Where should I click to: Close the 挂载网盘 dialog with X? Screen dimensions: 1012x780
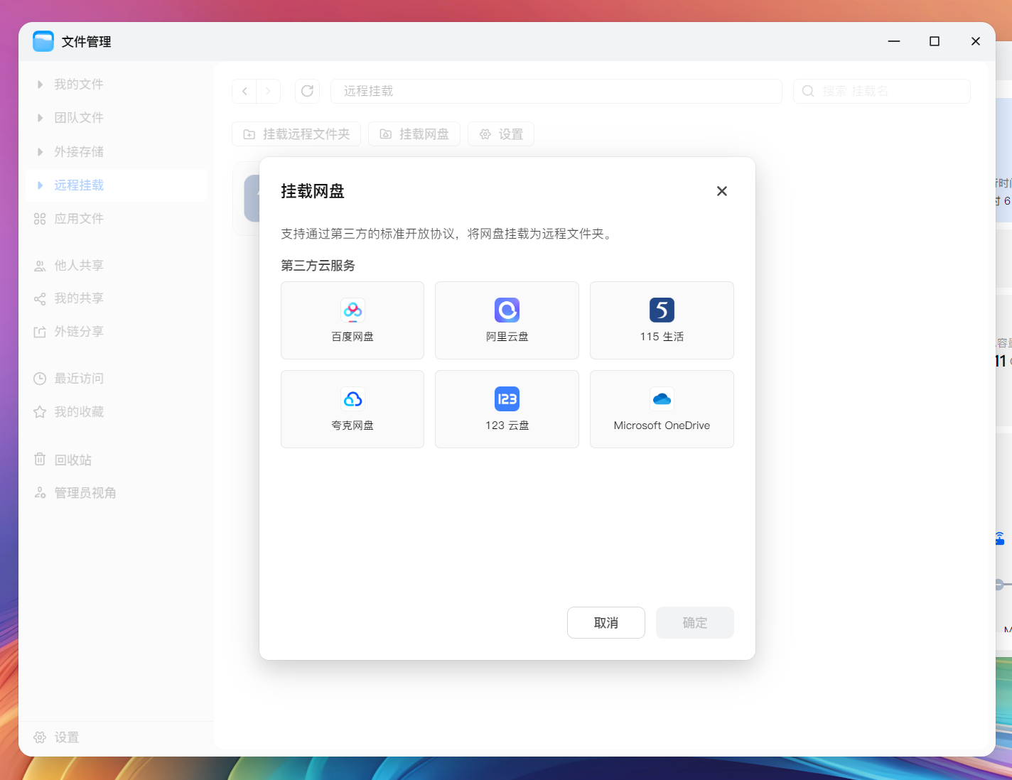[722, 191]
